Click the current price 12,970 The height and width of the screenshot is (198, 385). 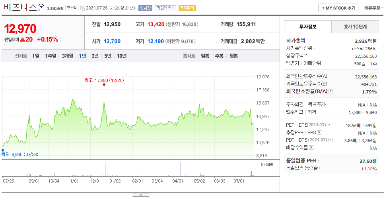coord(20,29)
